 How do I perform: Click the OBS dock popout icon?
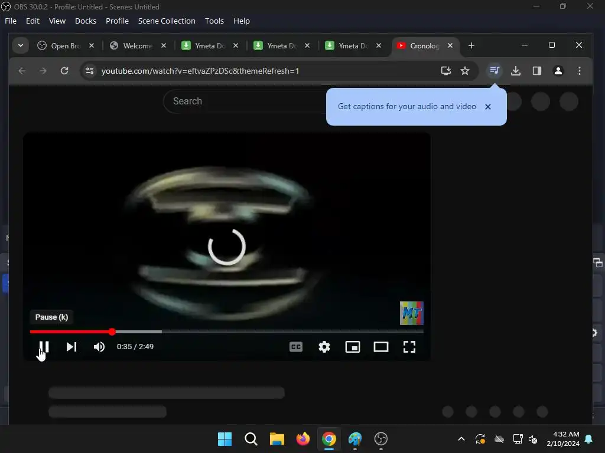598,262
